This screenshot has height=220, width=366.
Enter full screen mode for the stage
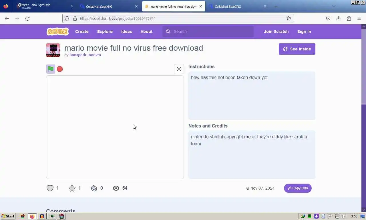tap(179, 69)
